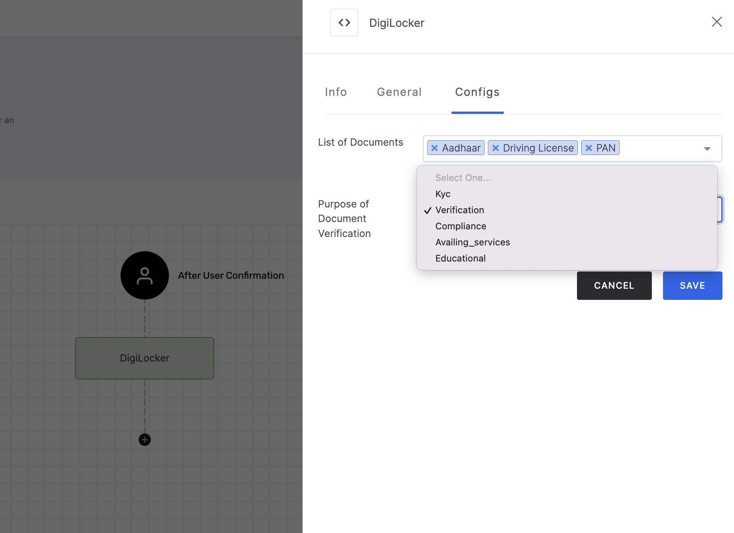
Task: Close the DigiLocker side panel
Action: point(717,22)
